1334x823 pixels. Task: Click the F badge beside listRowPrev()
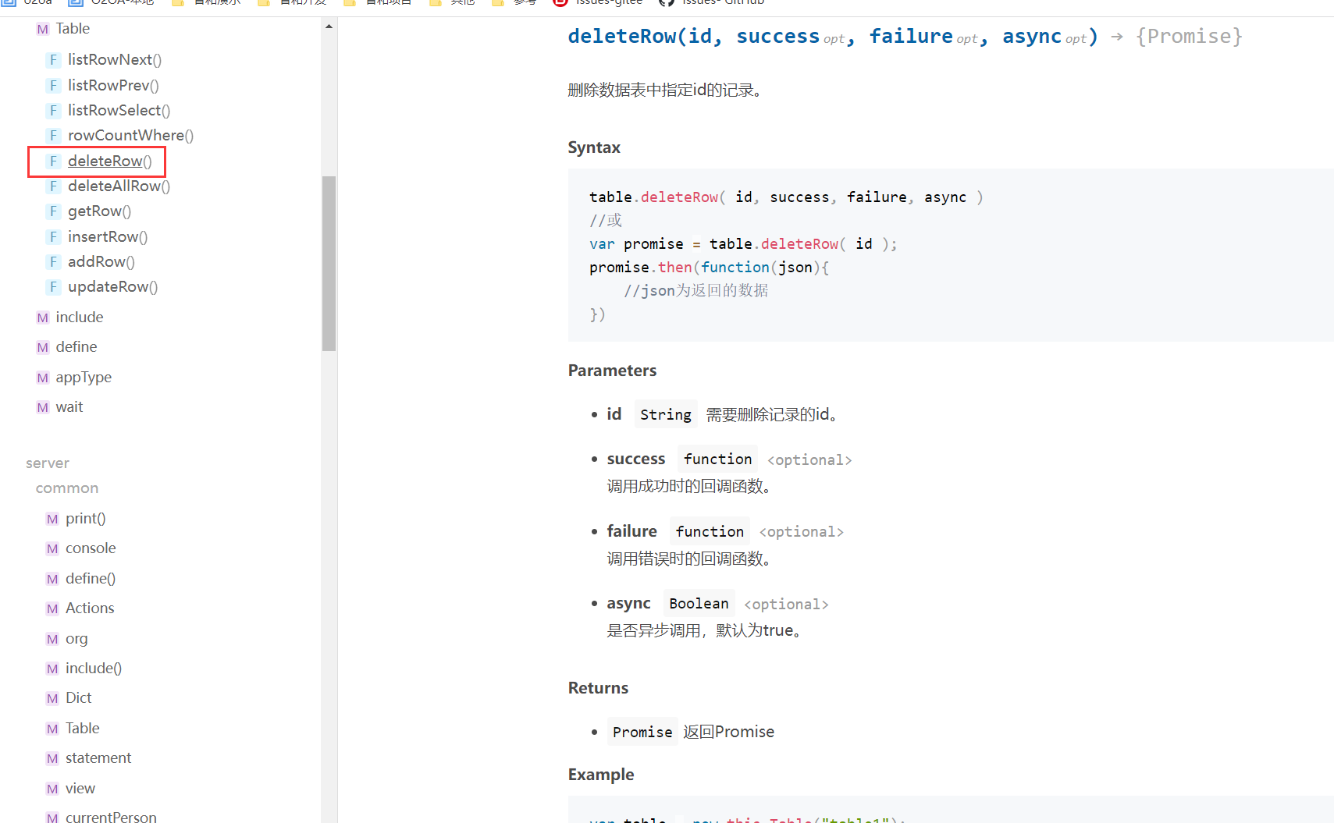tap(53, 86)
